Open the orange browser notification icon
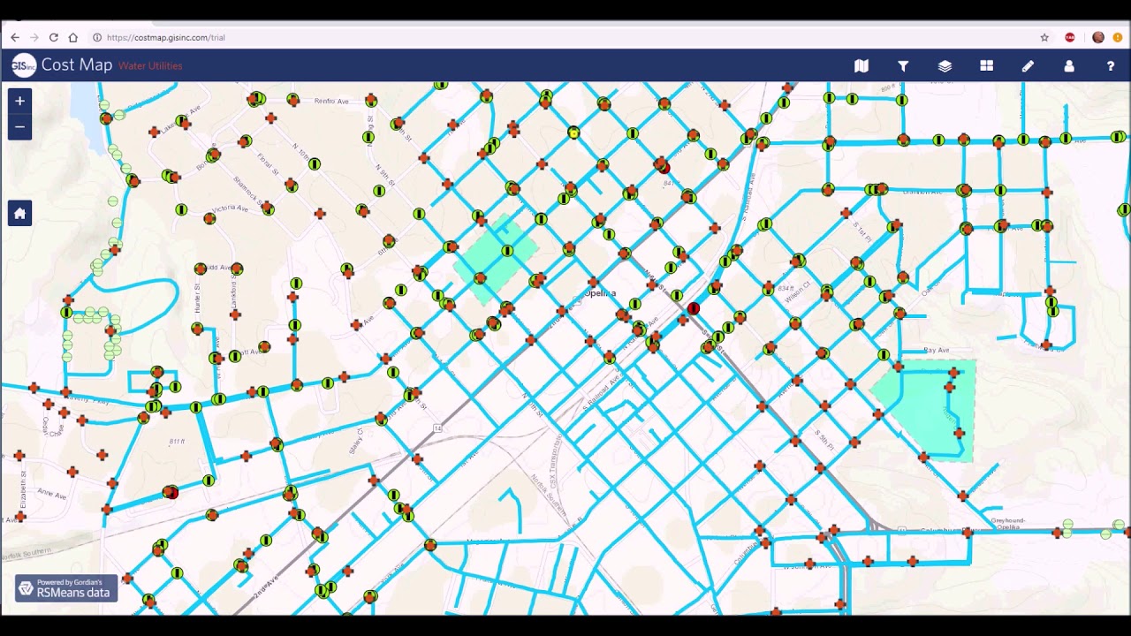The width and height of the screenshot is (1131, 636). pyautogui.click(x=1118, y=37)
